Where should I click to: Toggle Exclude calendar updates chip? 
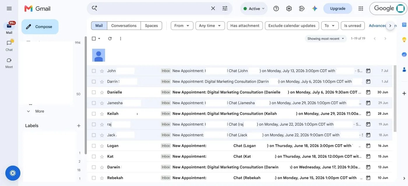(x=292, y=26)
